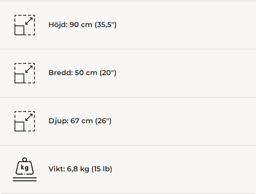
Task: Click the depth dimension icon beside Djup
Action: (x=24, y=121)
